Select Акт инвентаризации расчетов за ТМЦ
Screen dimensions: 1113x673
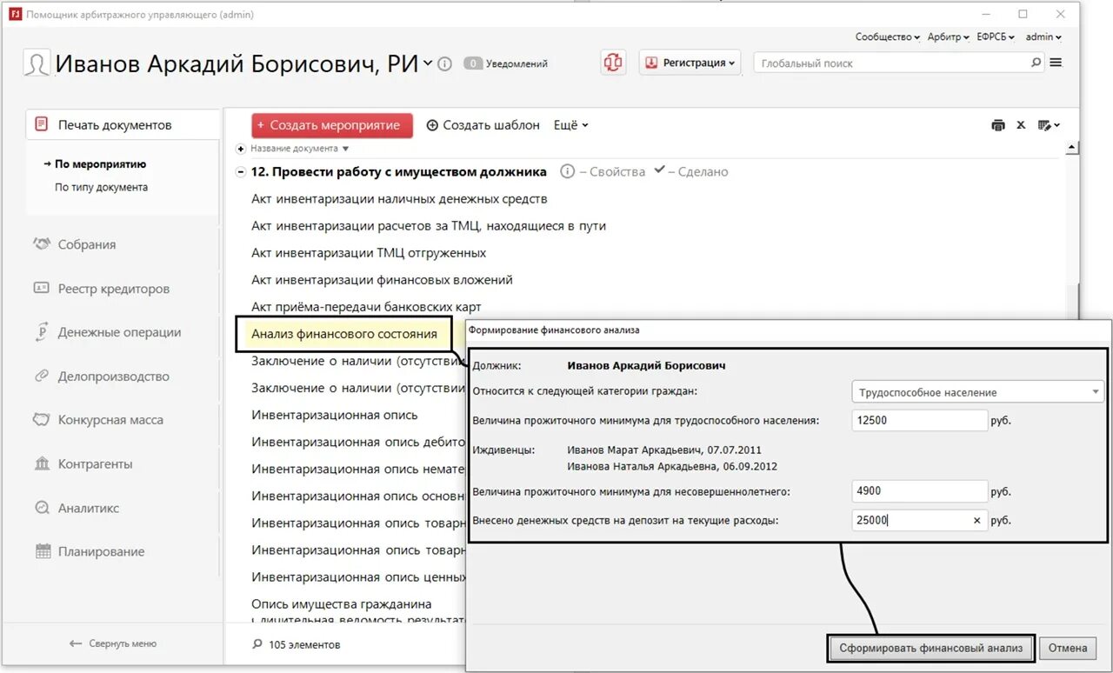point(429,226)
